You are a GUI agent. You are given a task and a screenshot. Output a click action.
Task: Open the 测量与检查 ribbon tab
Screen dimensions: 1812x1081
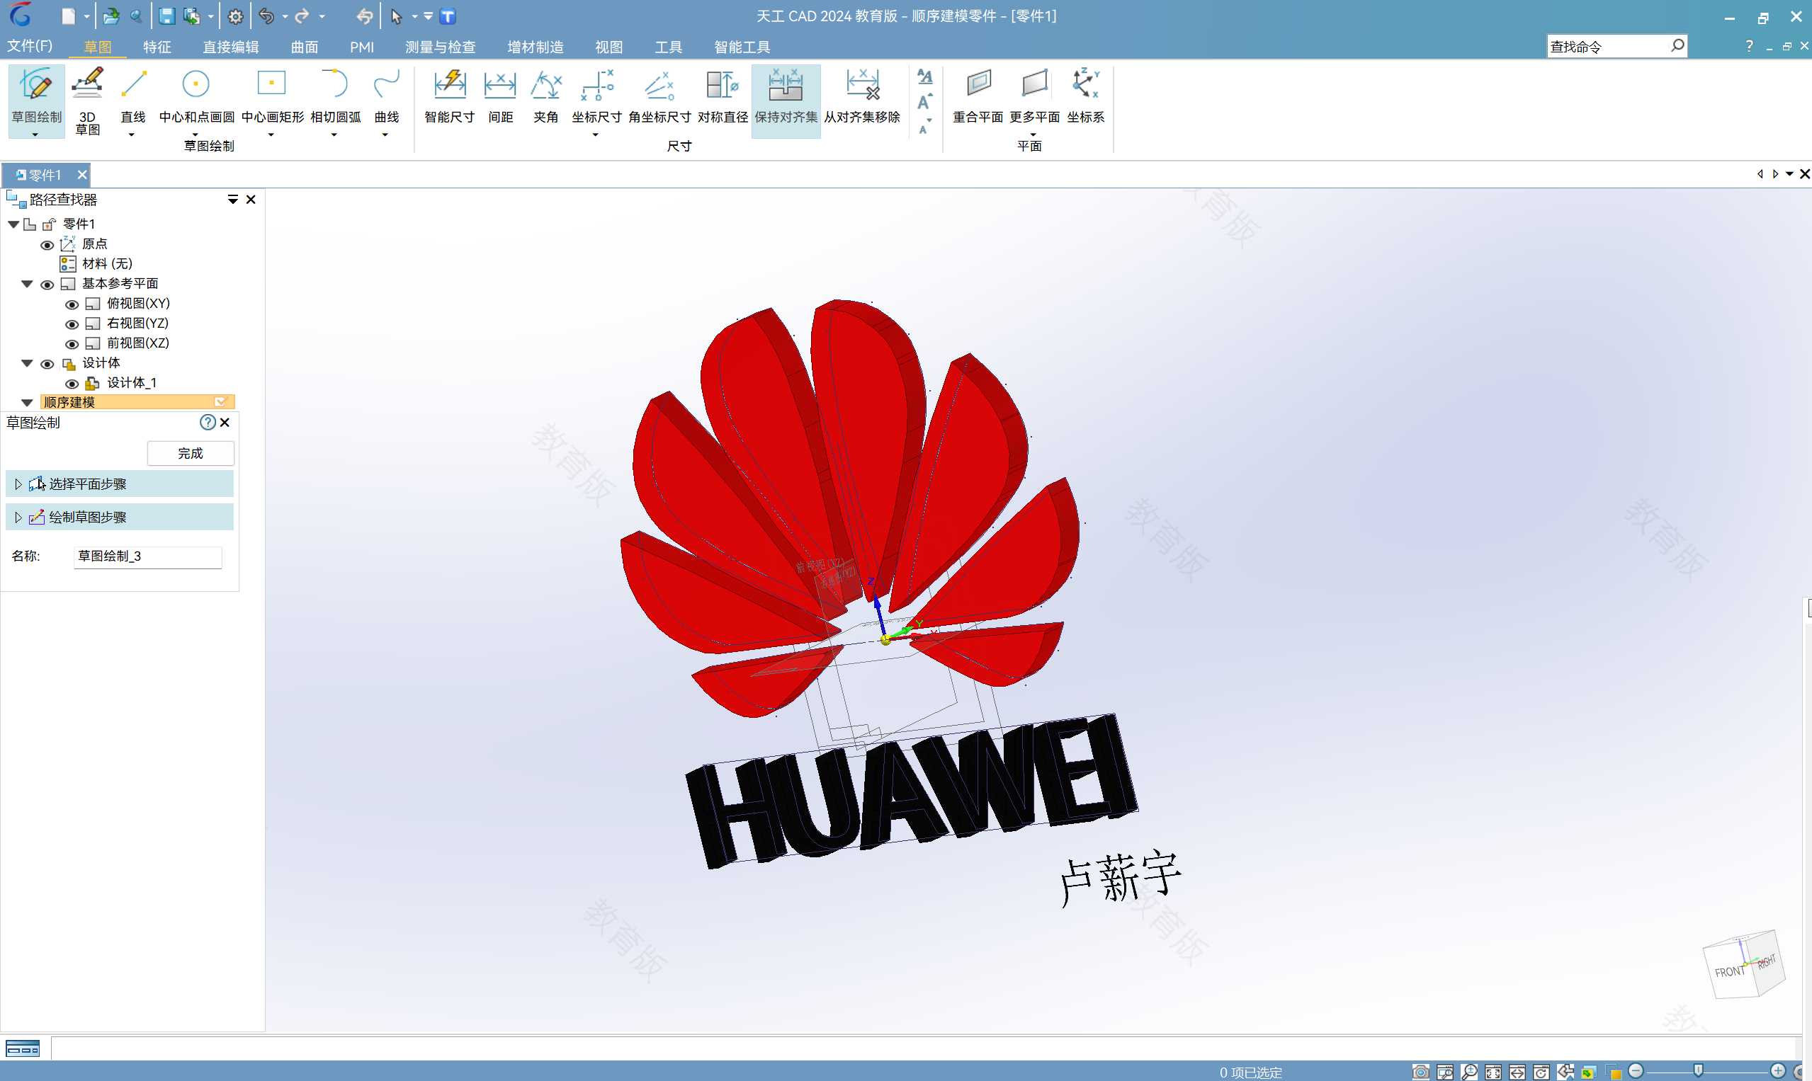pyautogui.click(x=440, y=47)
